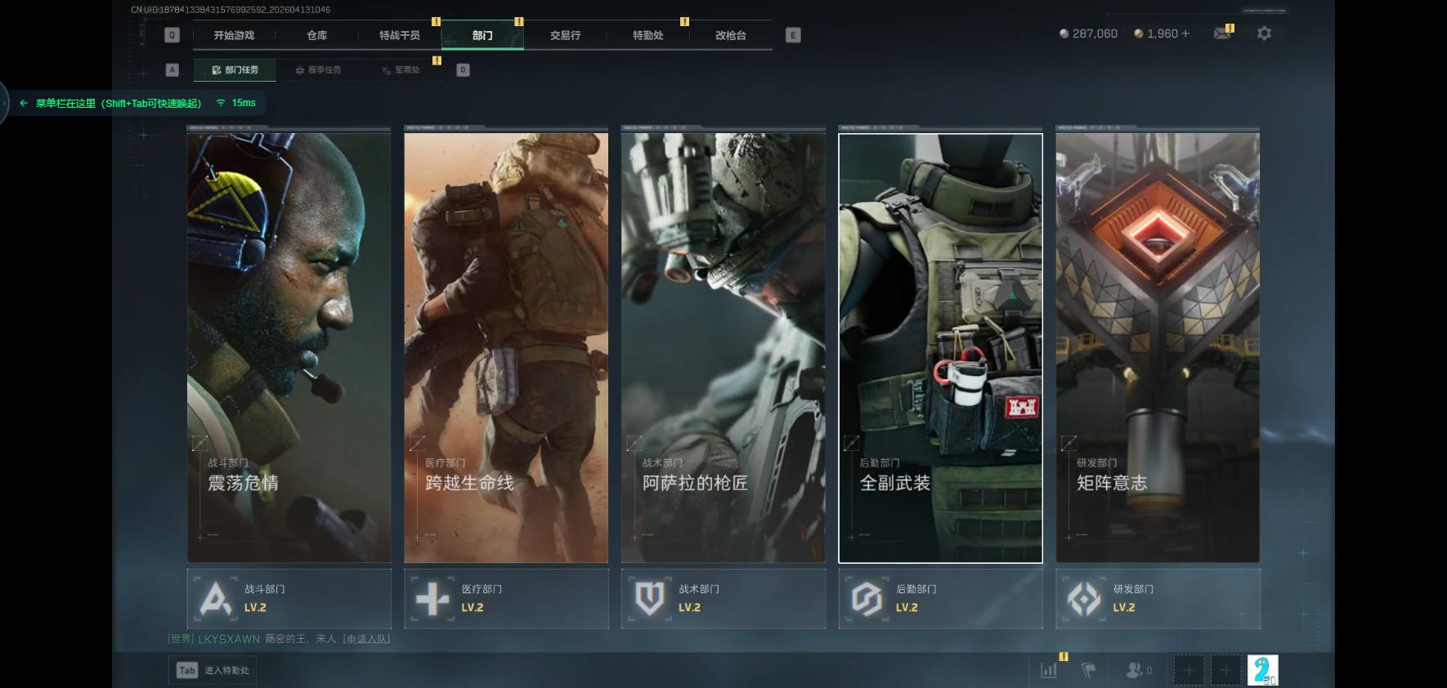Open the 特勤处 tab

click(x=648, y=35)
